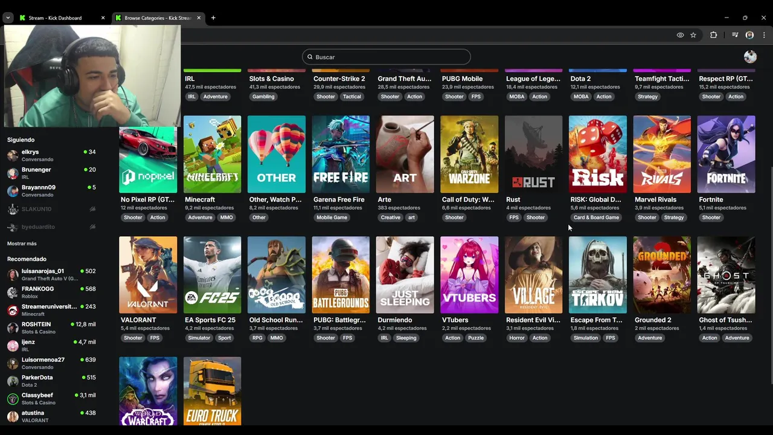Open the user profile avatar top right
The width and height of the screenshot is (773, 435).
(x=750, y=57)
